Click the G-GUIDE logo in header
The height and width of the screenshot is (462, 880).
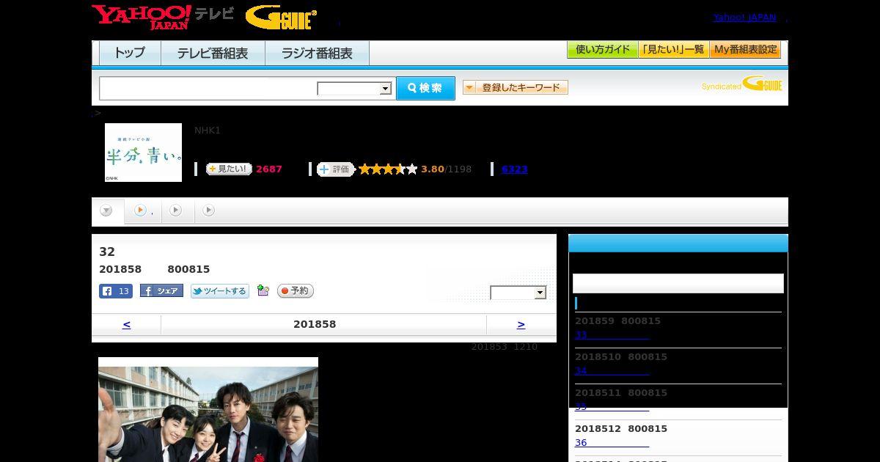[x=281, y=17]
